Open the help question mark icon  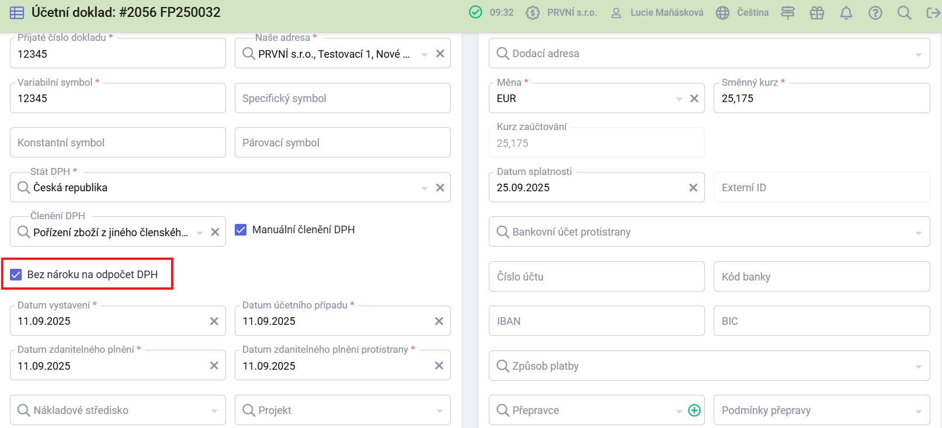coord(875,13)
